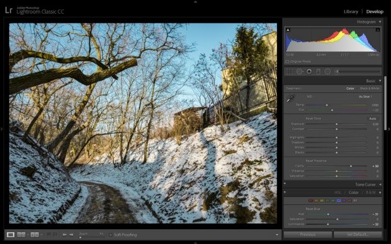The width and height of the screenshot is (391, 244).
Task: Go to previous photo with left arrow
Action: pyautogui.click(x=65, y=235)
